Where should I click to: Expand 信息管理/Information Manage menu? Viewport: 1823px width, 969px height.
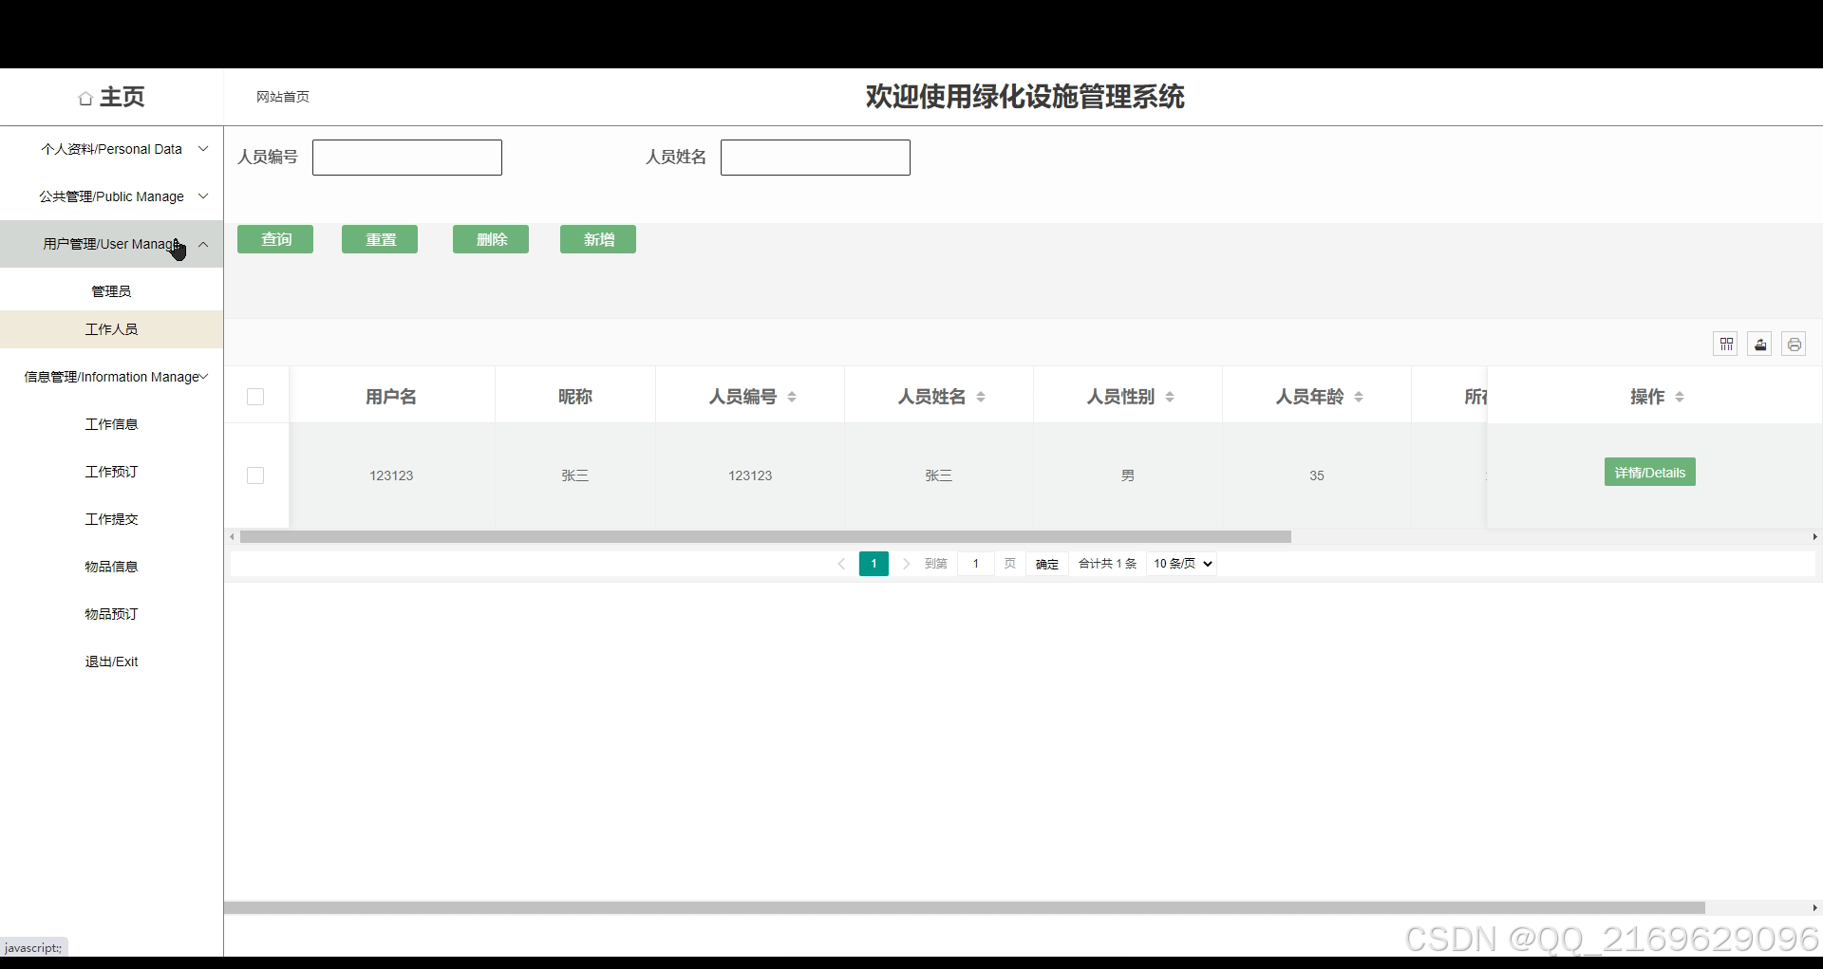click(x=111, y=377)
